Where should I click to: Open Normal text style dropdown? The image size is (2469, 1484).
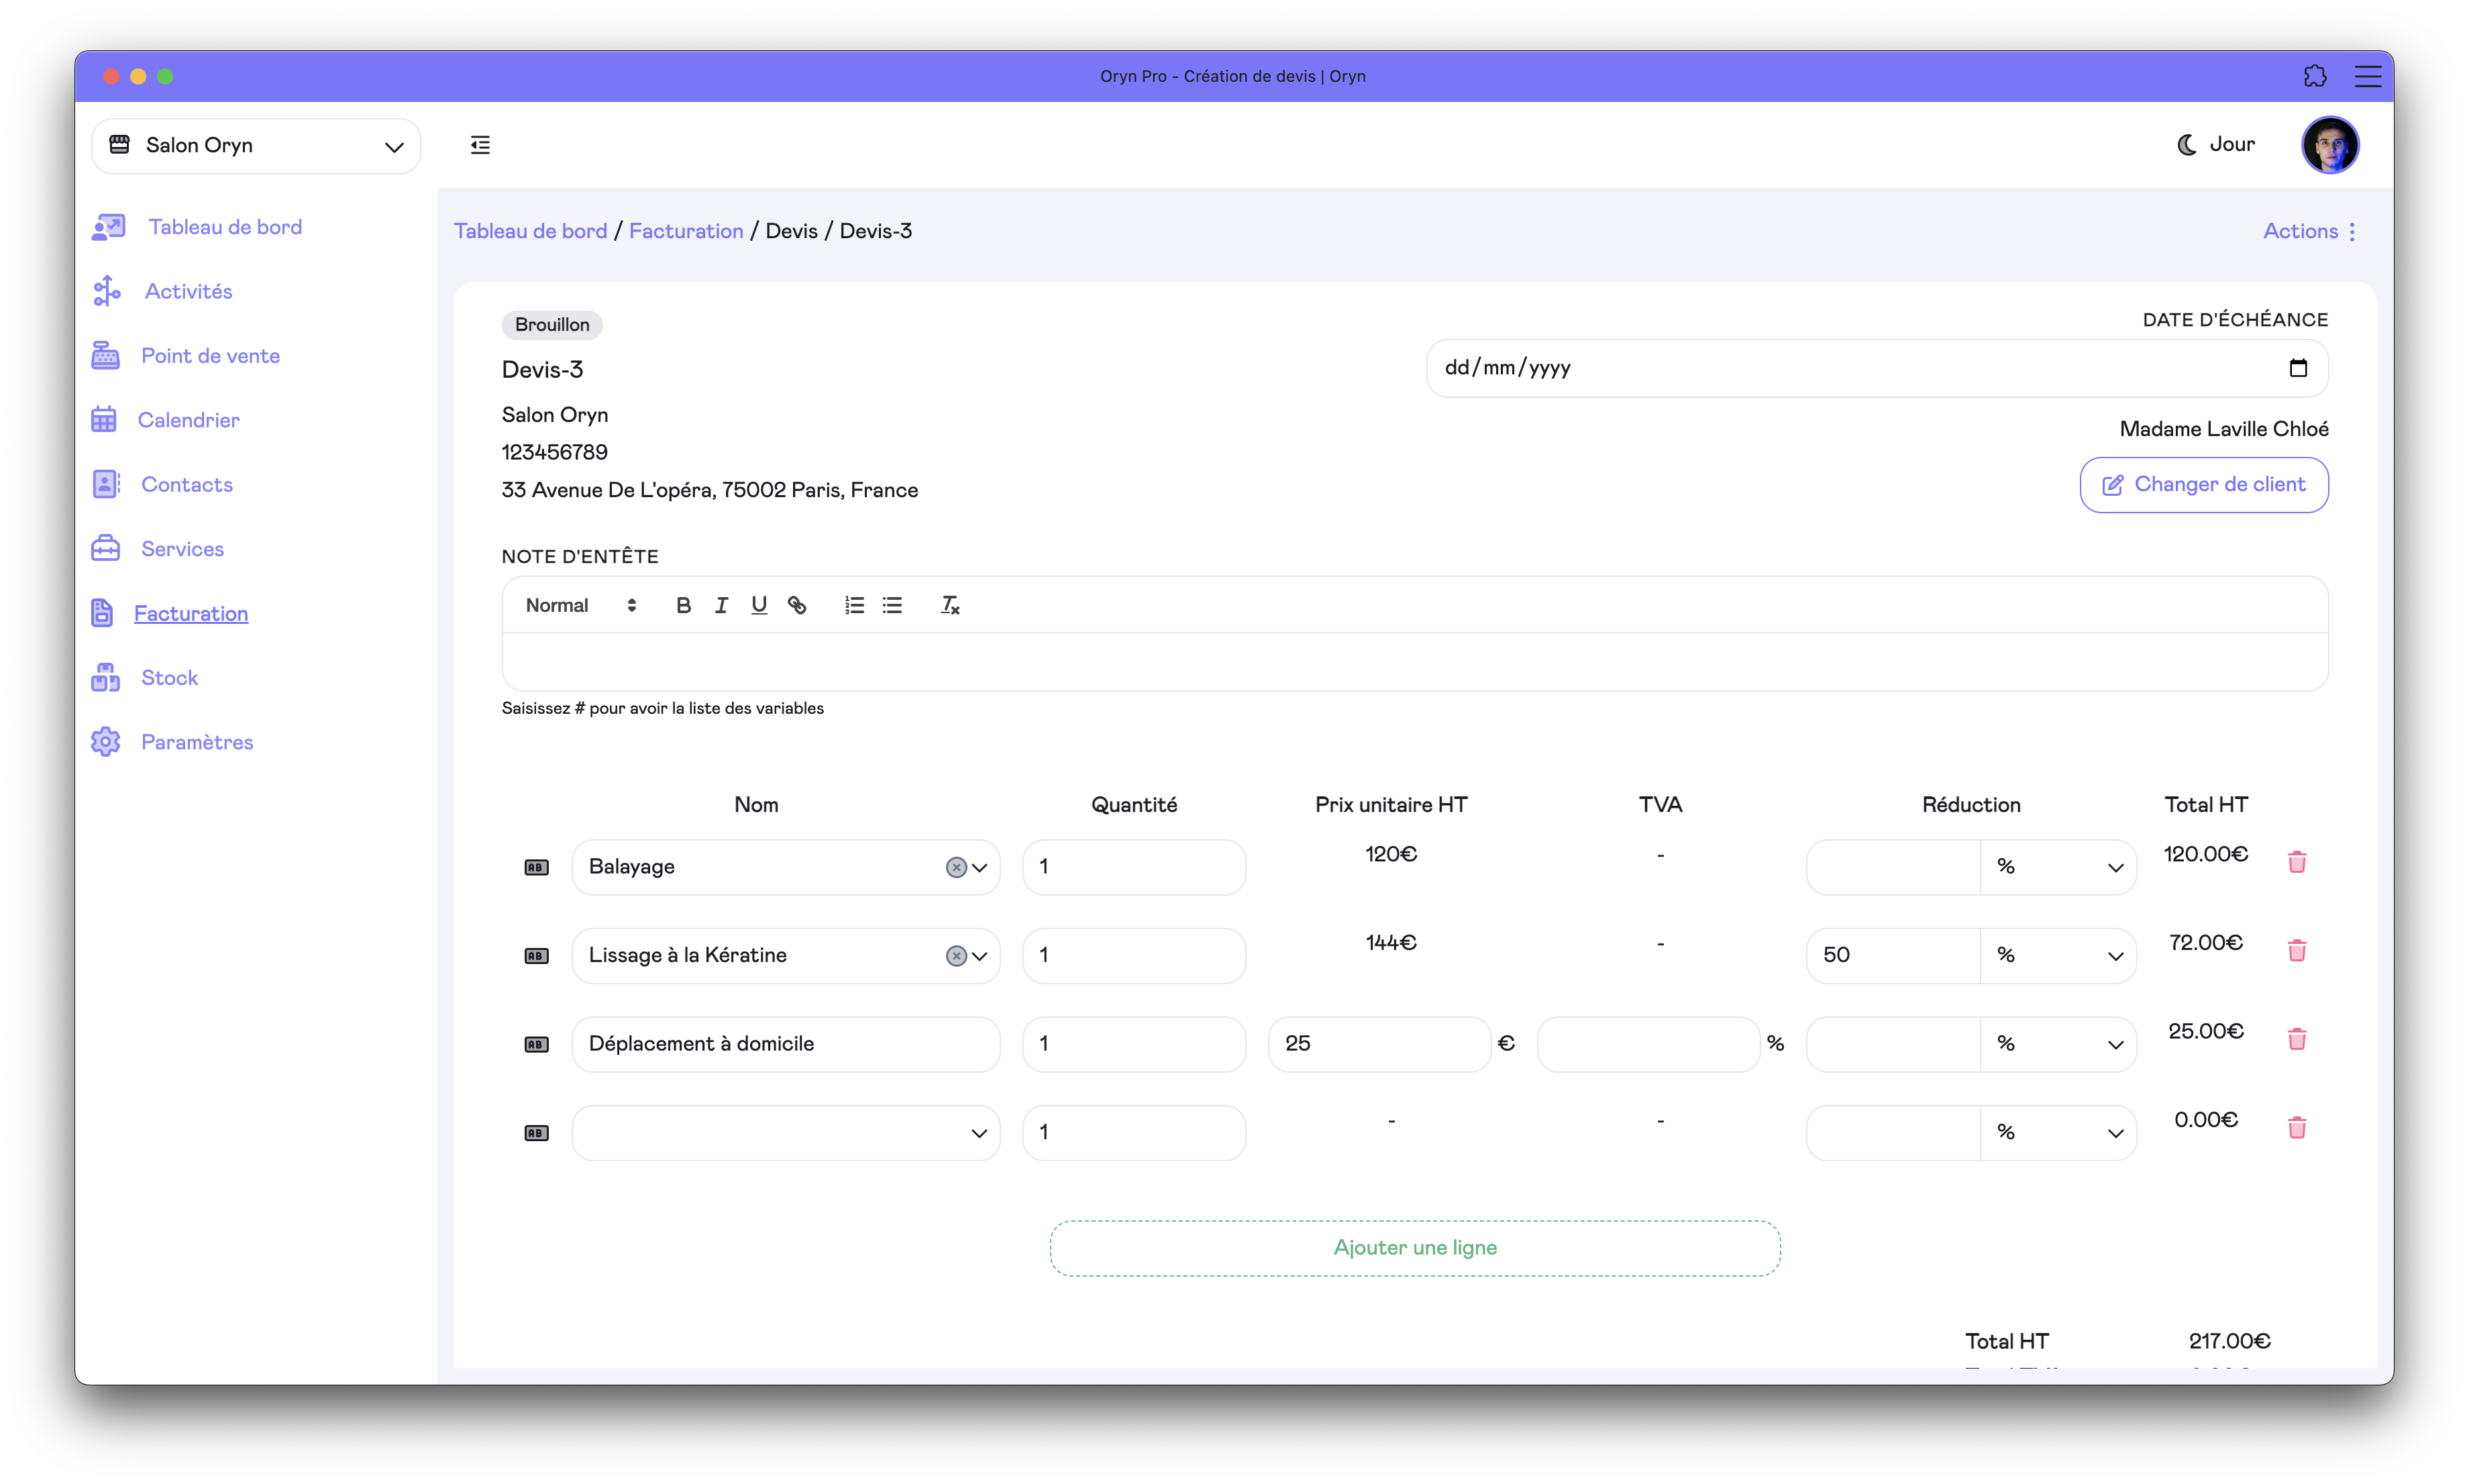pos(580,605)
